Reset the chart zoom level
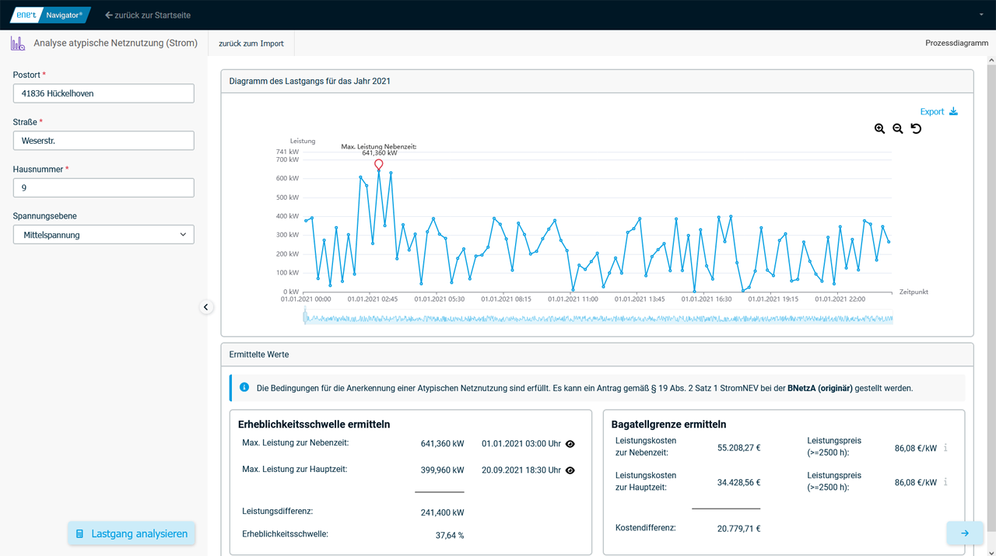This screenshot has width=996, height=556. point(916,129)
